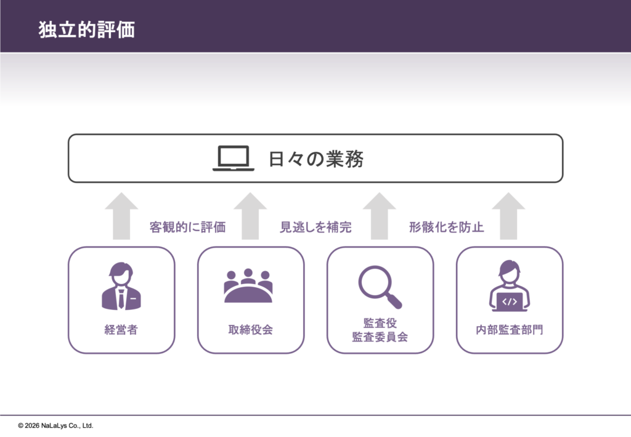Select the 見逃しを補完 caption
The image size is (631, 437).
[315, 227]
